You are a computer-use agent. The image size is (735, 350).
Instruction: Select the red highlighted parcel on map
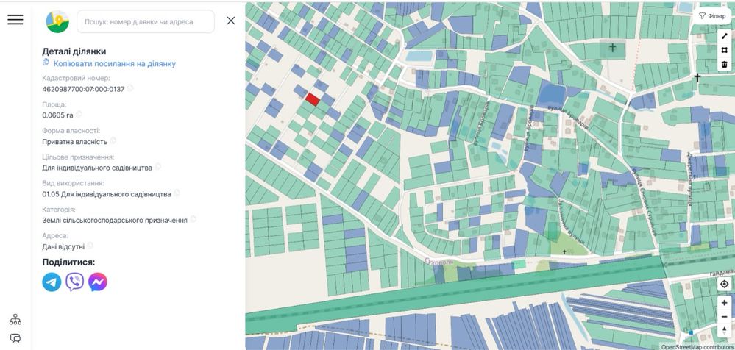[x=313, y=99]
